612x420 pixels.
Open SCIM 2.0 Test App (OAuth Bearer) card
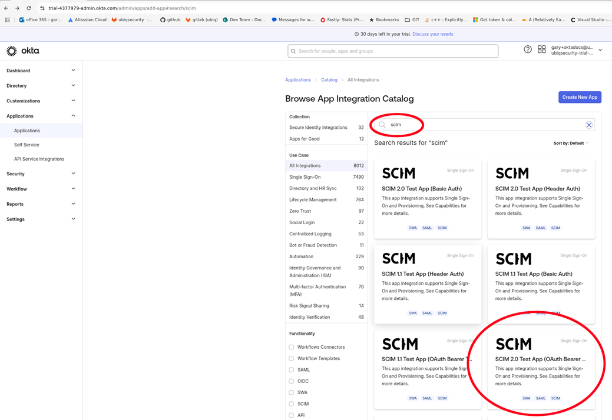541,370
